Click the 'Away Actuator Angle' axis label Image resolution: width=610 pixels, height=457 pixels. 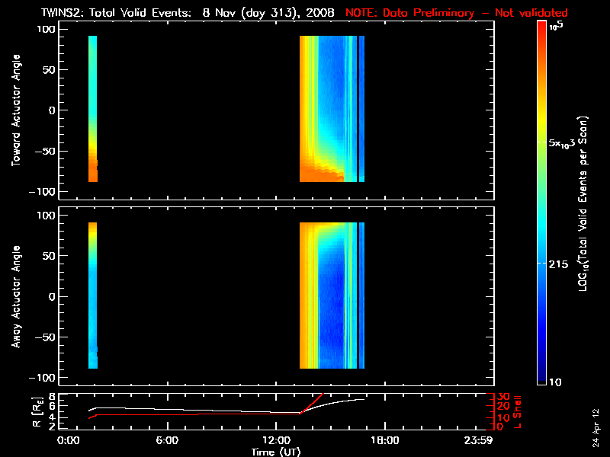(14, 297)
